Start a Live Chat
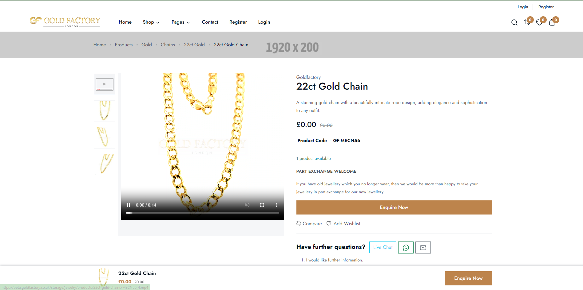Viewport: 583px width, 290px height. (383, 247)
